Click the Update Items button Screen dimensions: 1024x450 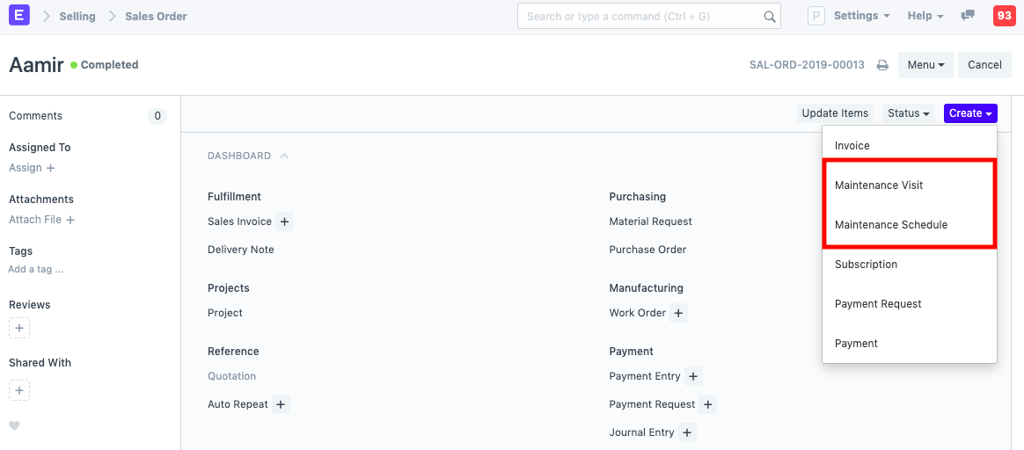pyautogui.click(x=835, y=113)
